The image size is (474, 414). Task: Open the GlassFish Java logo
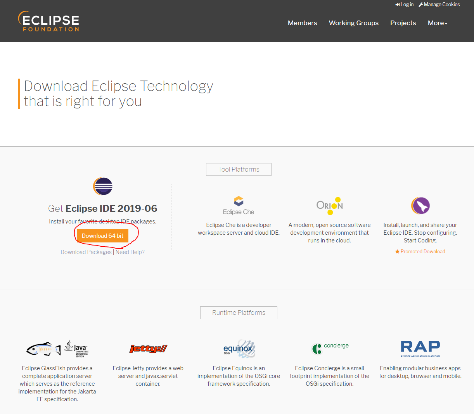click(57, 349)
